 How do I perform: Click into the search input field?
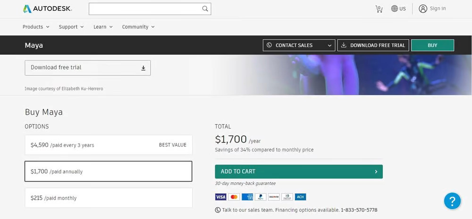[144, 8]
